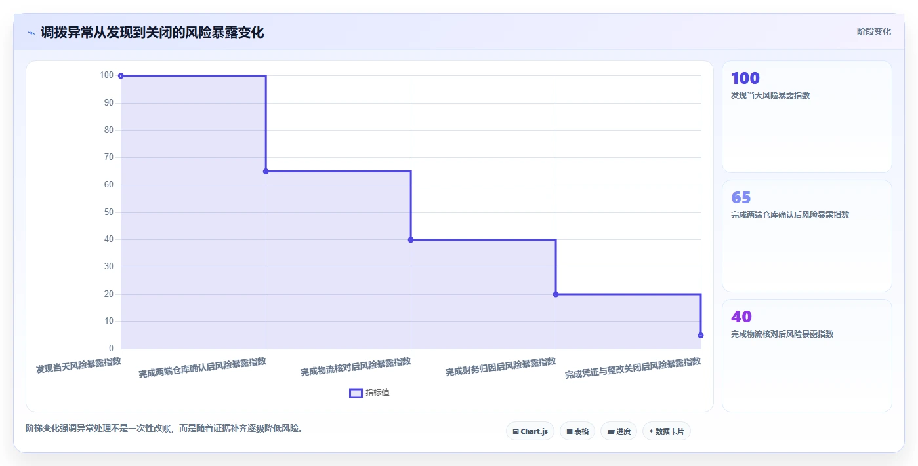Click the data point at value 20
The width and height of the screenshot is (918, 466).
tap(556, 294)
